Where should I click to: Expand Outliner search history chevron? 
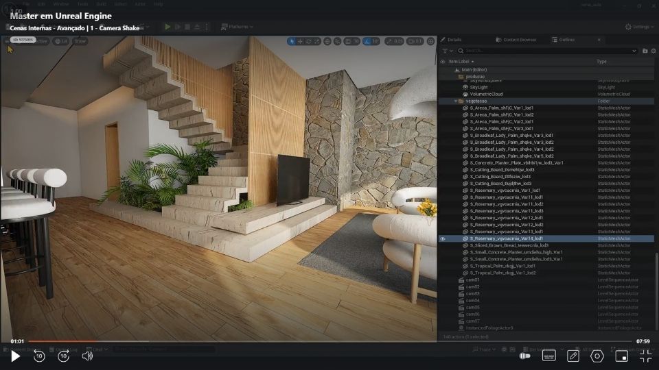tap(634, 51)
